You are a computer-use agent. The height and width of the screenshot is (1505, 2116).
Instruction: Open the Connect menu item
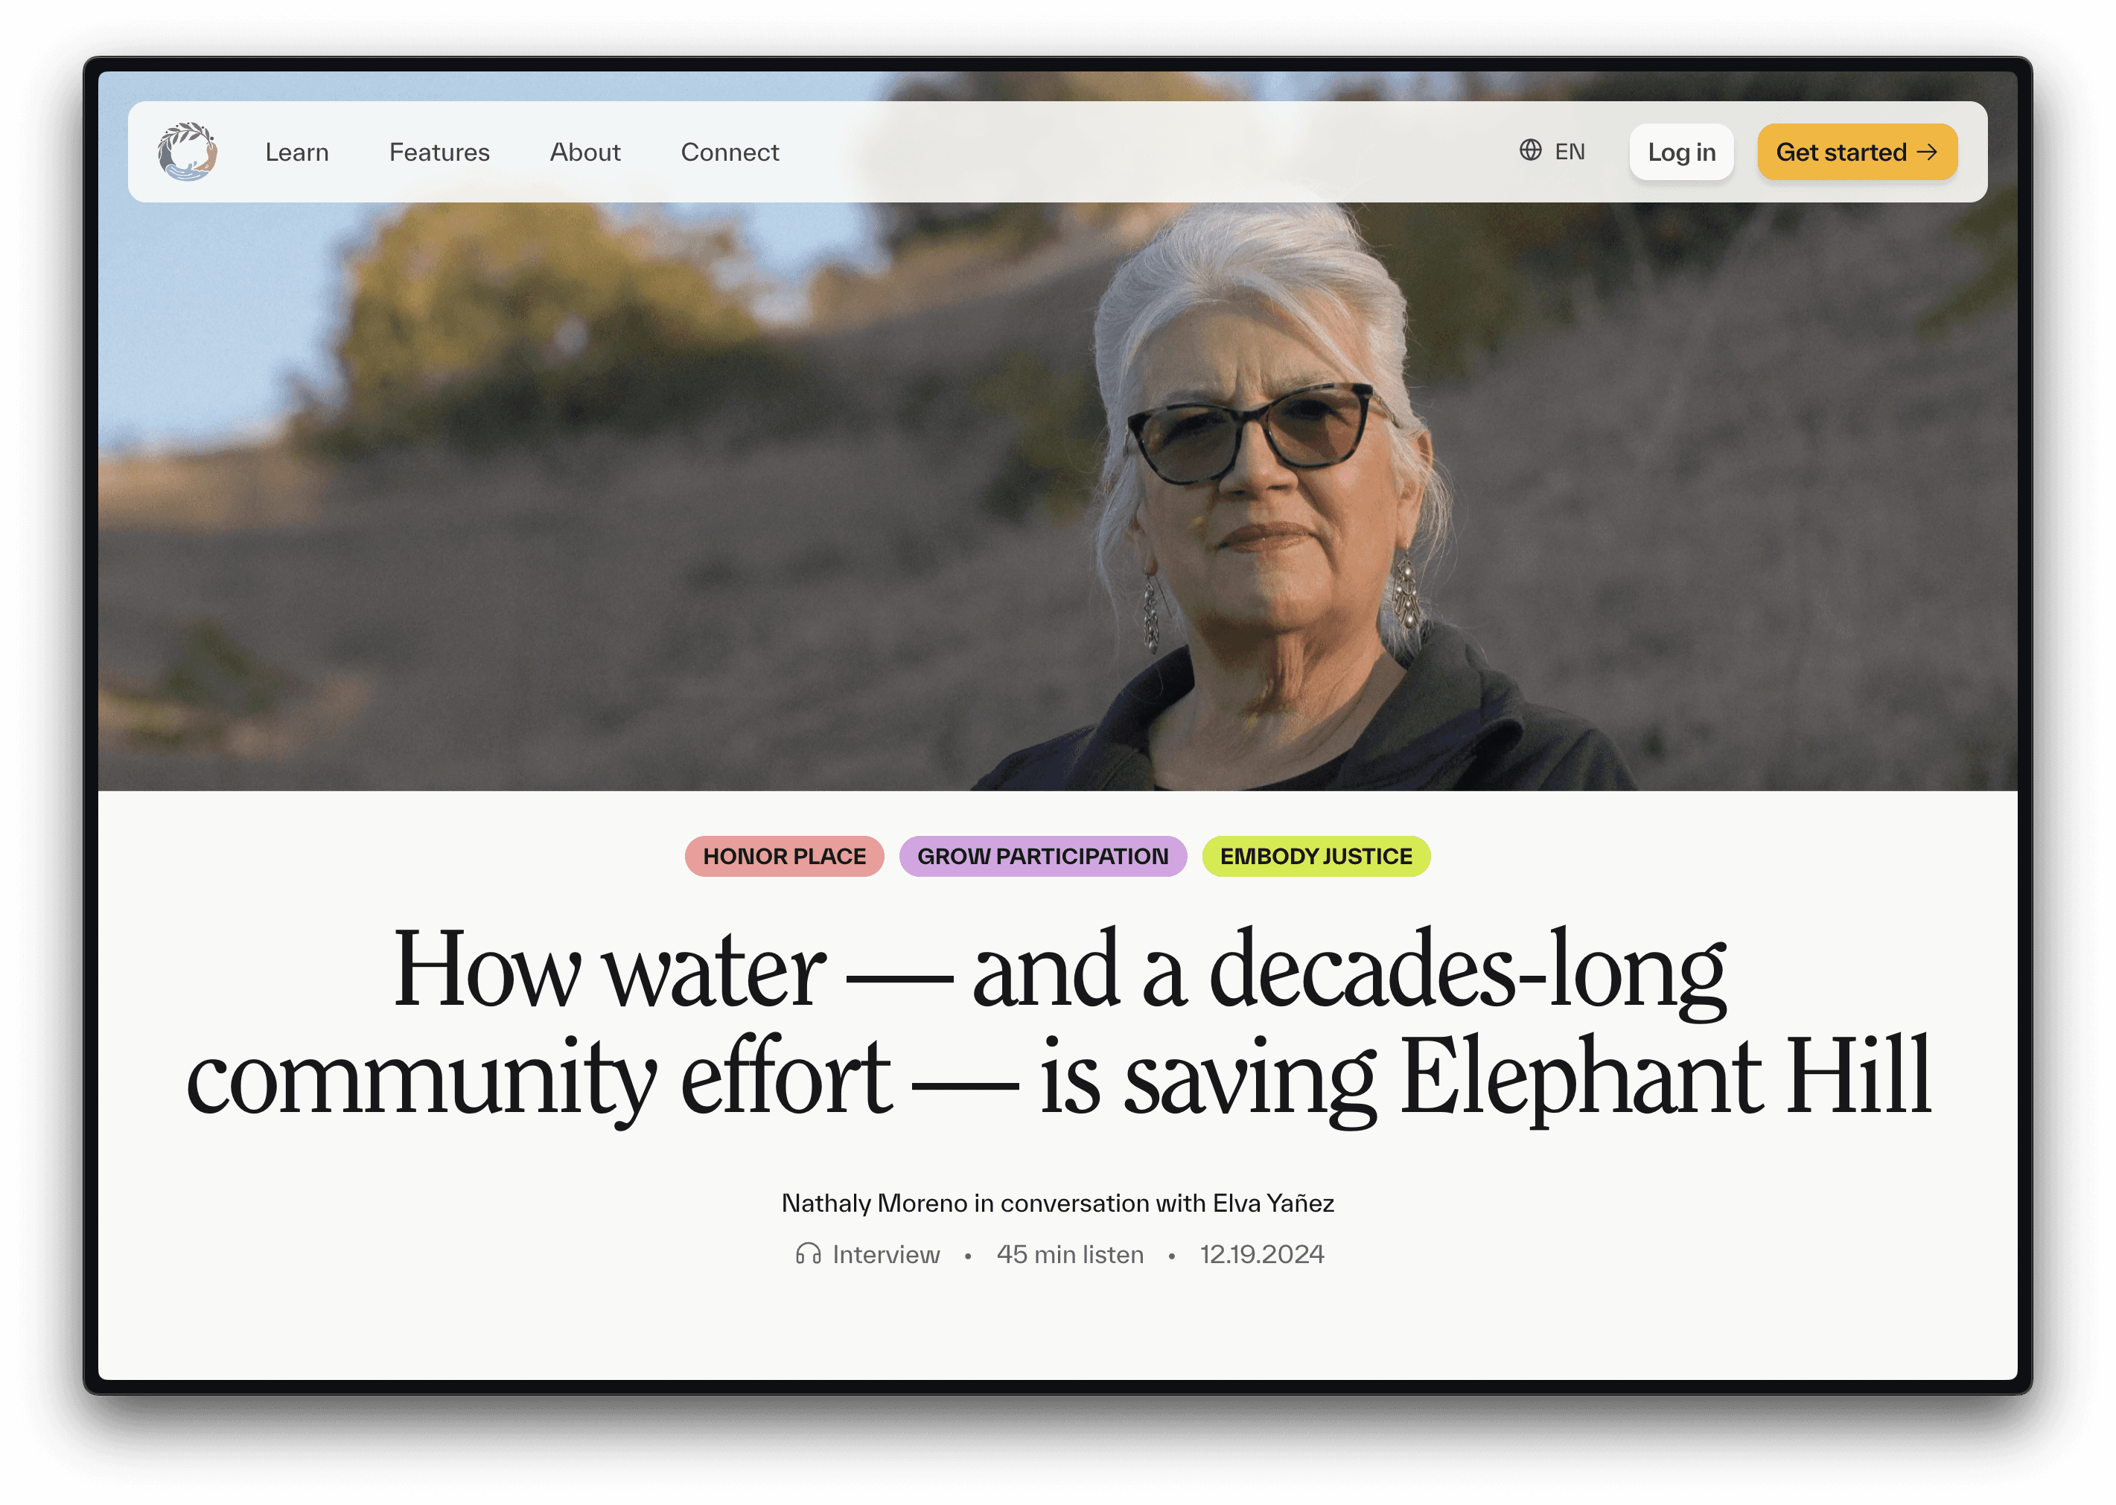tap(730, 152)
